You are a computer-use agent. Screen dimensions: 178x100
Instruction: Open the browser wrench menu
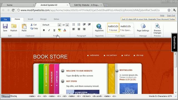(174, 10)
